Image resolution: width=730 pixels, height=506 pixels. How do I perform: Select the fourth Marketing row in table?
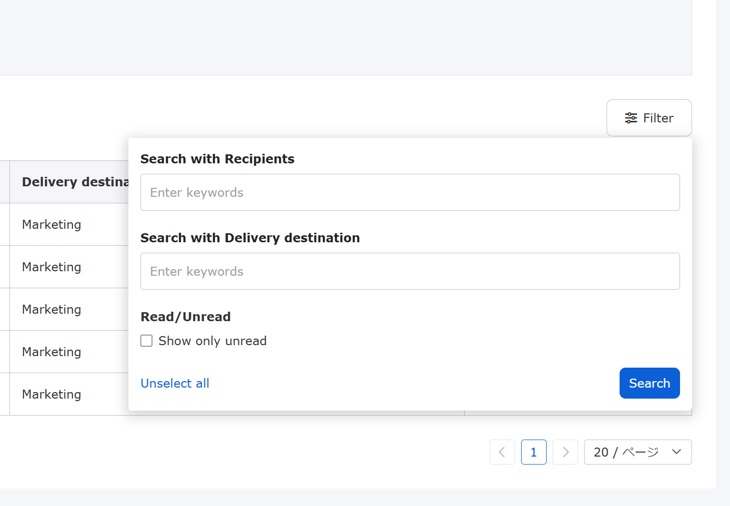51,352
